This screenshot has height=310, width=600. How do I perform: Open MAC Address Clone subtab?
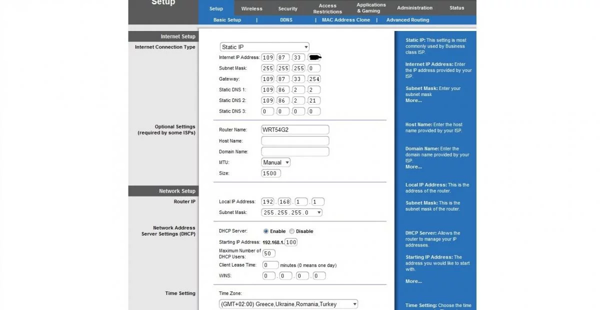[x=346, y=20]
